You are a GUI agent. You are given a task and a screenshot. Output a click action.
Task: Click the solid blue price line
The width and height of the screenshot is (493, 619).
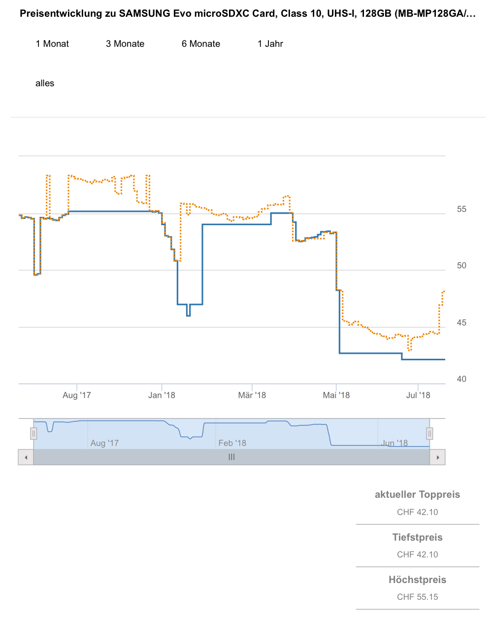click(236, 224)
